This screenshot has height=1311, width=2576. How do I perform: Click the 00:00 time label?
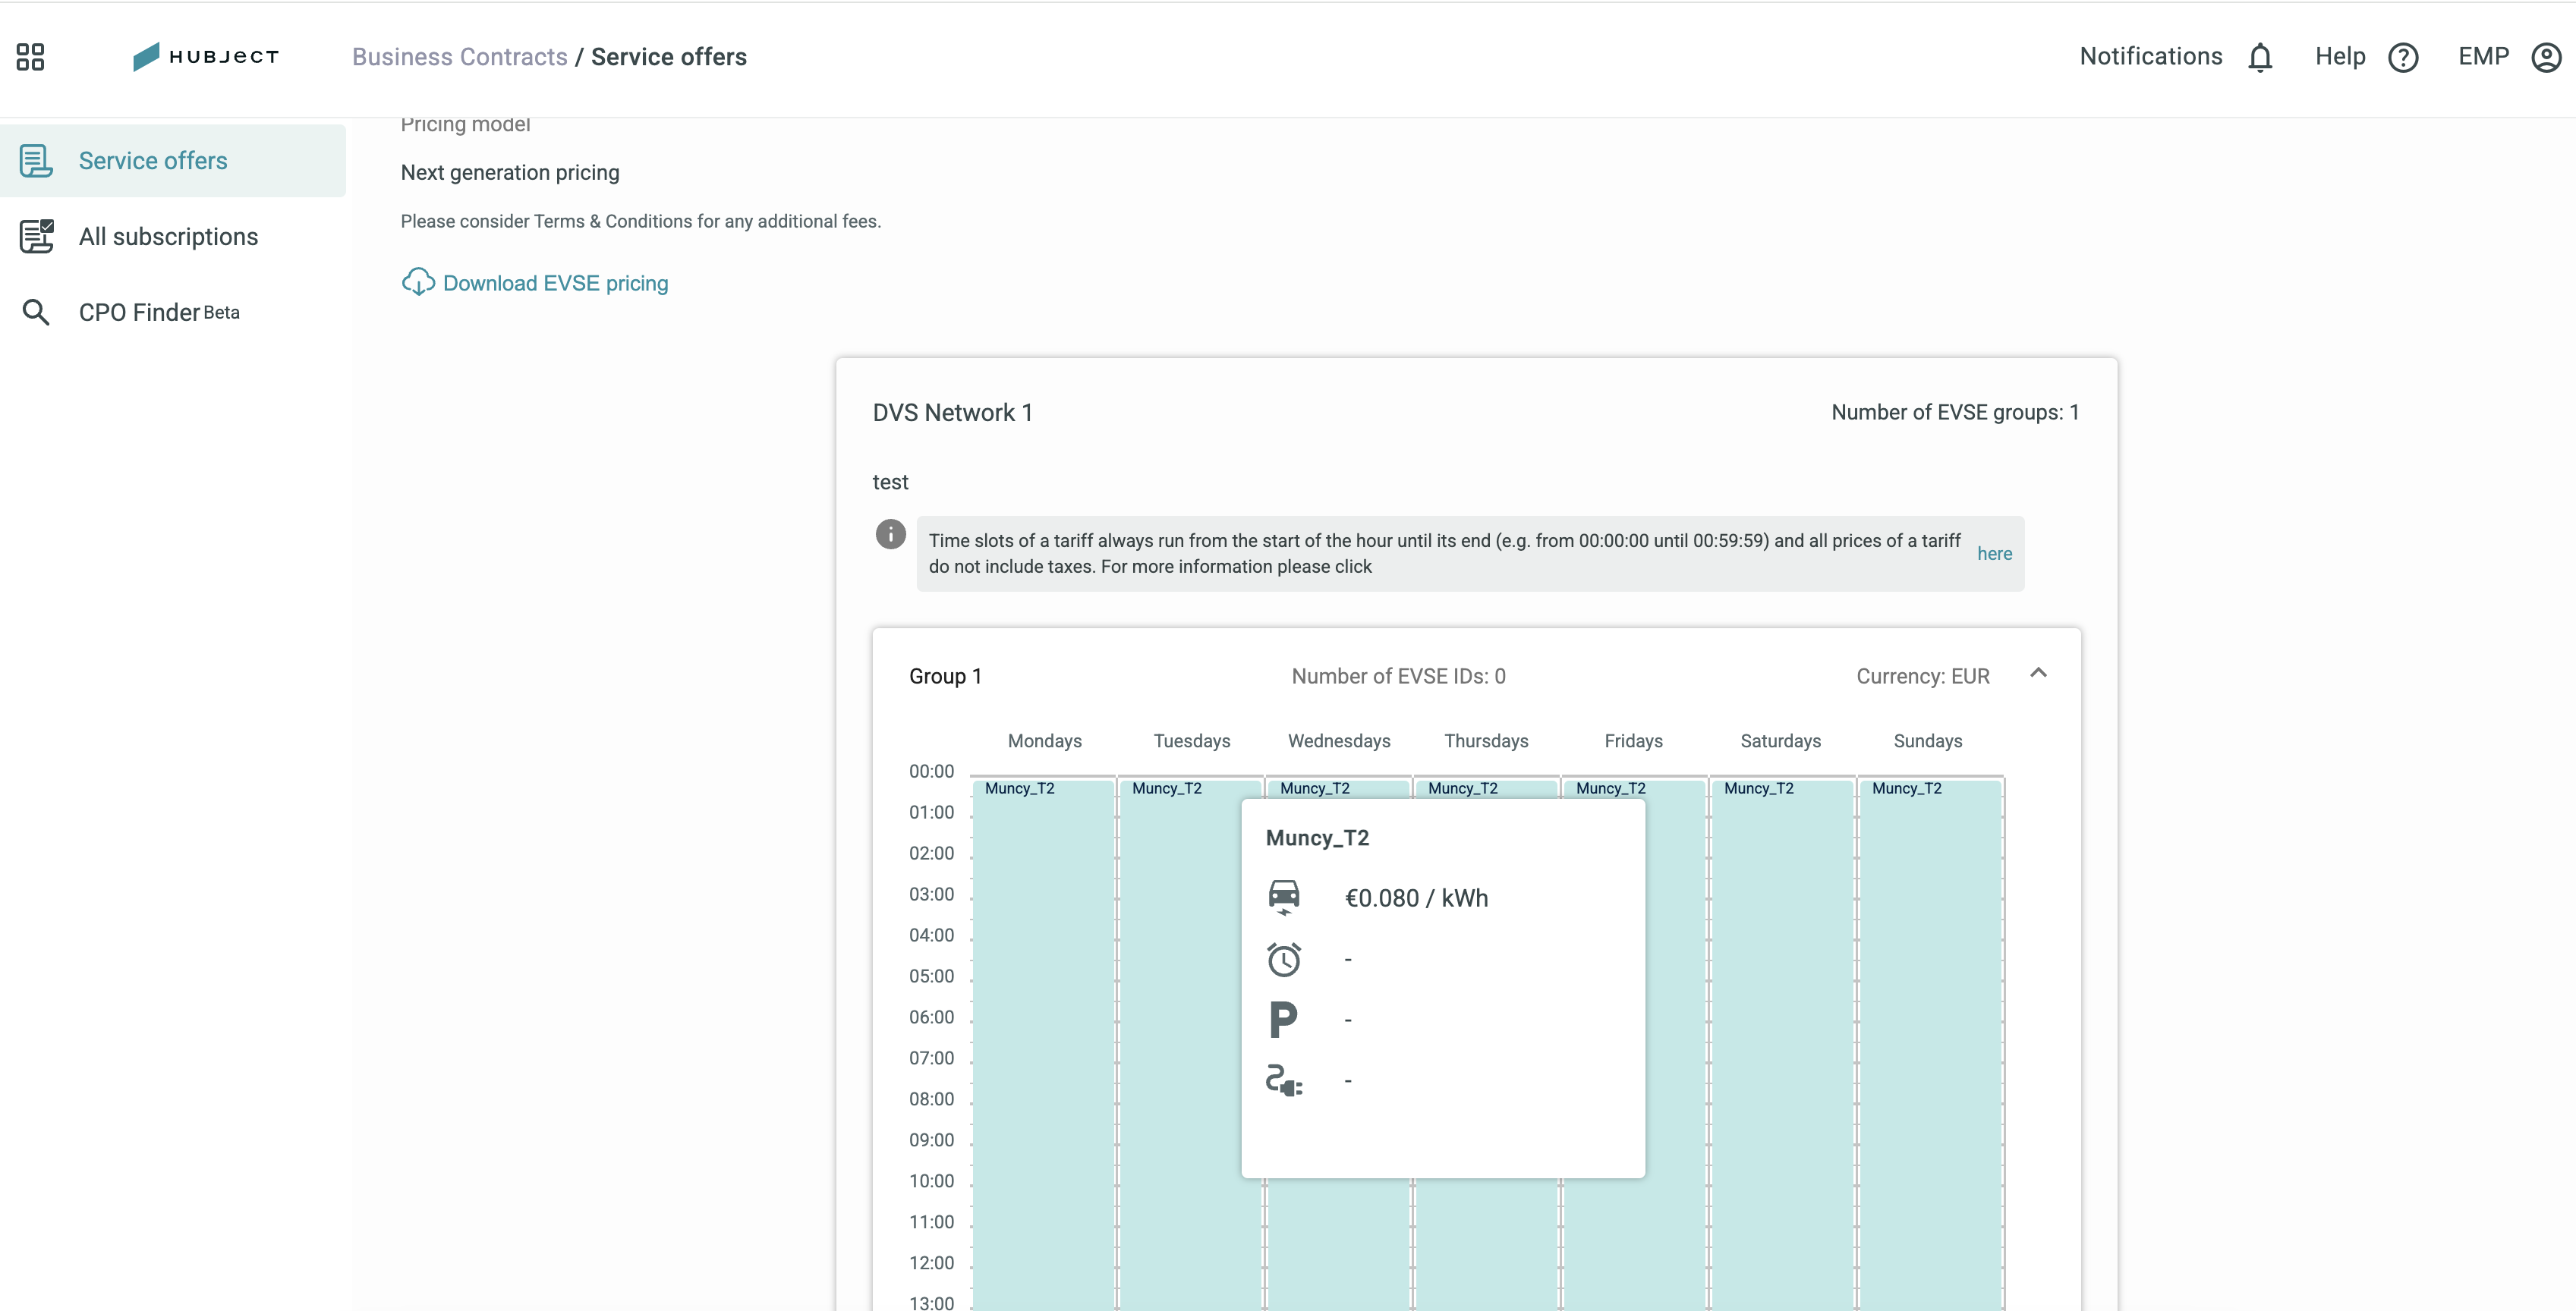tap(931, 772)
